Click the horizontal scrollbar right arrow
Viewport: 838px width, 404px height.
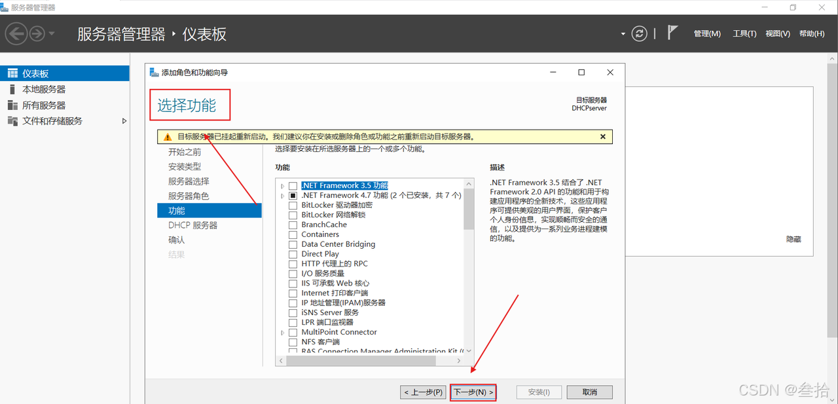[458, 361]
